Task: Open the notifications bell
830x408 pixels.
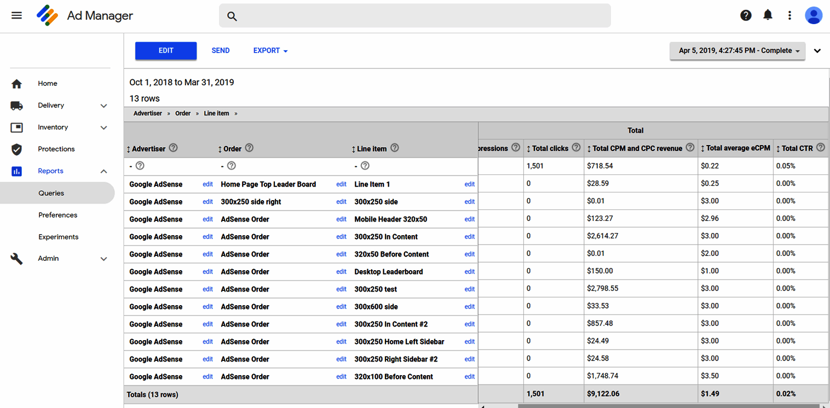Action: (x=768, y=15)
